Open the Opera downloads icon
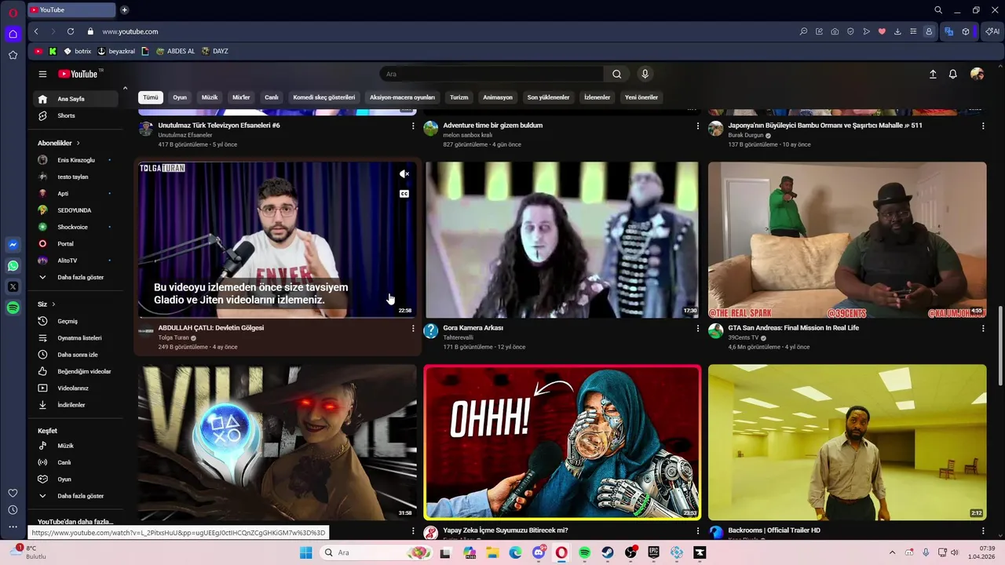The height and width of the screenshot is (565, 1005). point(897,31)
